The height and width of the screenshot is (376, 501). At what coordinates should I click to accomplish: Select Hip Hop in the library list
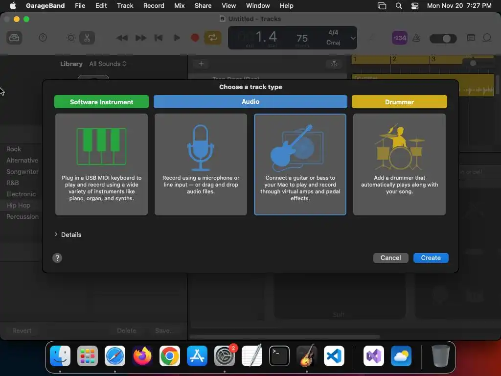[18, 206]
